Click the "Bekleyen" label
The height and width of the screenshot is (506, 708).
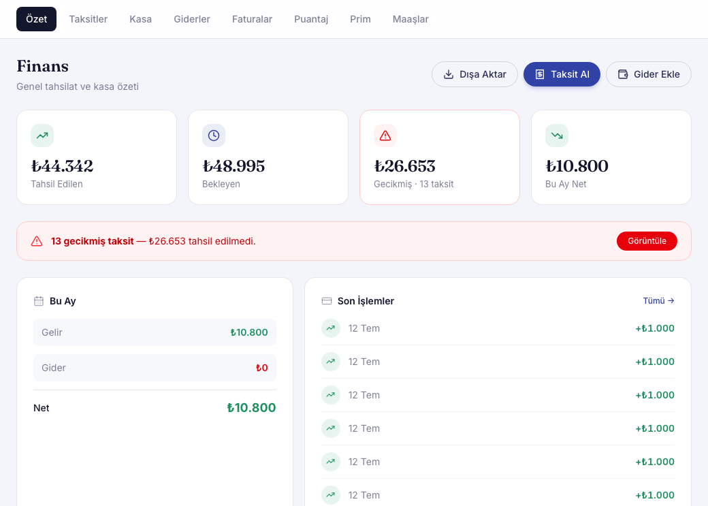coord(221,184)
